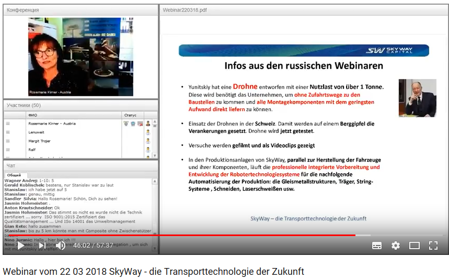Sort participants by the ФИО column header

[x=74, y=115]
